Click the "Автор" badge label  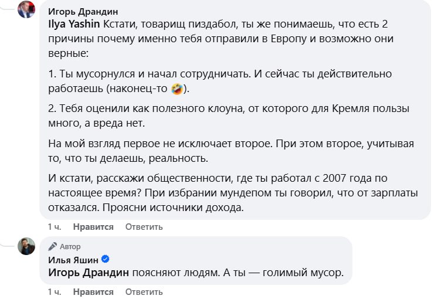pyautogui.click(x=70, y=246)
